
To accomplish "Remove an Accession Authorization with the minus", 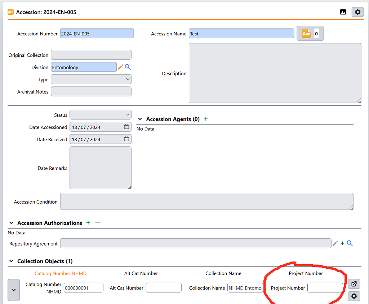I will pyautogui.click(x=97, y=223).
